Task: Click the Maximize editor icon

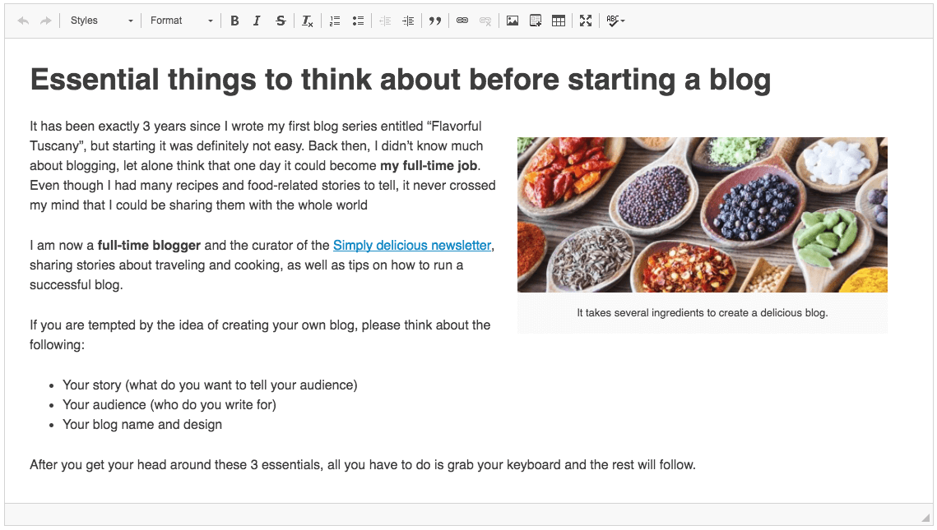Action: coord(586,21)
